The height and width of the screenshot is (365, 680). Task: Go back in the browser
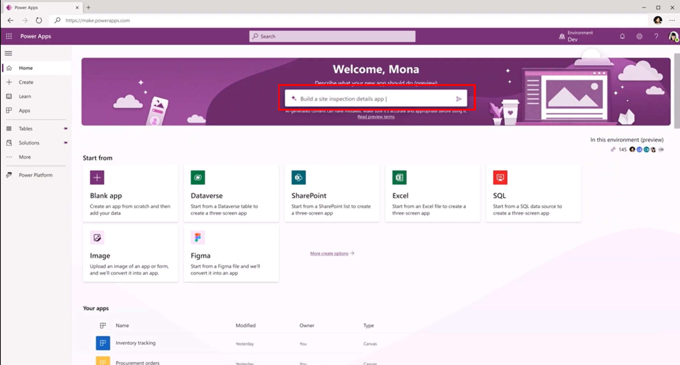tap(10, 20)
